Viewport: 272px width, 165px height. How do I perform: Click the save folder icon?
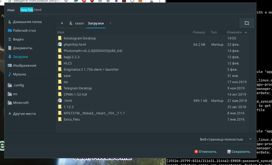(x=60, y=76)
